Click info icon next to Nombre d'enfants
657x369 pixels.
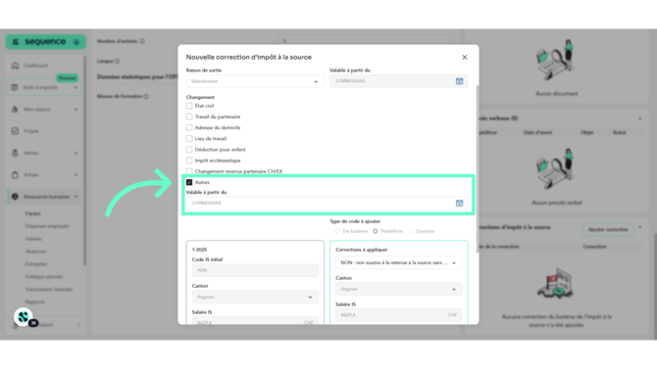tap(142, 41)
